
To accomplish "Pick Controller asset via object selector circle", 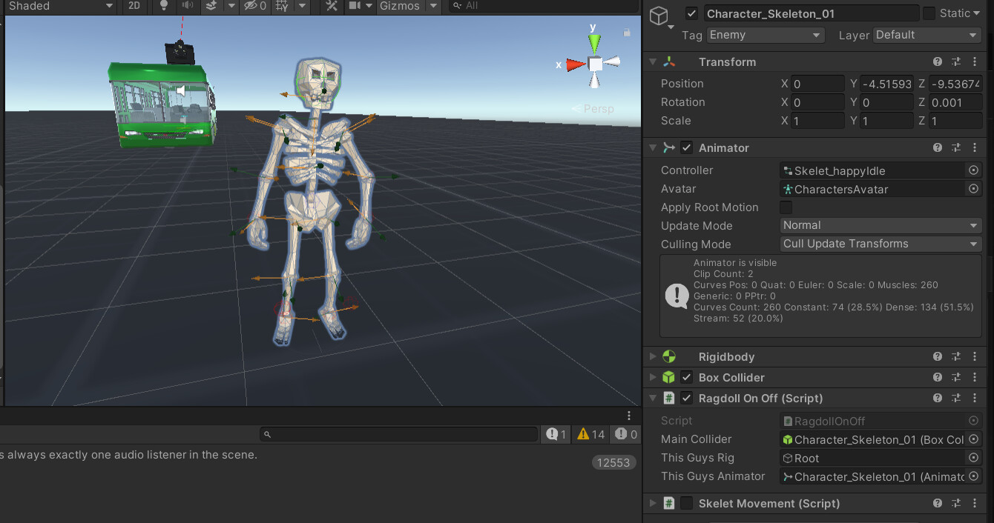I will coord(974,170).
